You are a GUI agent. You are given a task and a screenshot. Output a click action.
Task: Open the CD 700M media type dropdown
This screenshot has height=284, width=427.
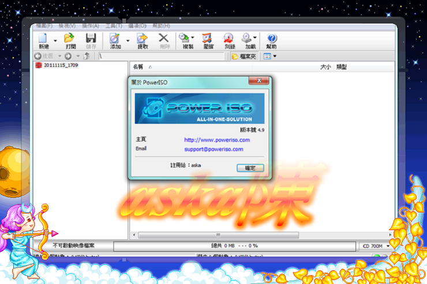[x=376, y=246]
